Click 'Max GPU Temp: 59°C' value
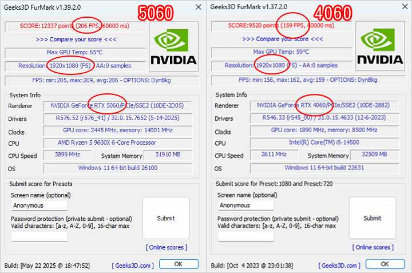Image resolution: width=412 pixels, height=273 pixels. click(282, 52)
